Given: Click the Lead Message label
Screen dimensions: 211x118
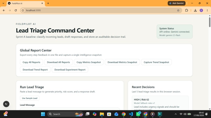Looking at the screenshot, I should click(x=27, y=105).
